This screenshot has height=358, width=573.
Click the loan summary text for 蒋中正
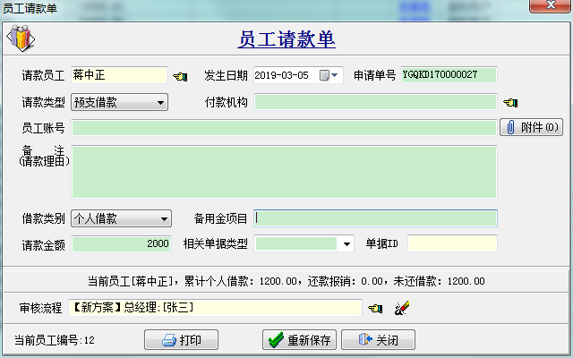point(286,281)
